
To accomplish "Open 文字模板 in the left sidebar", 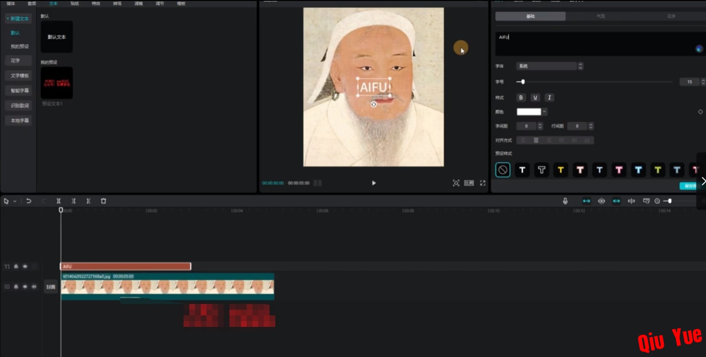I will coord(19,76).
